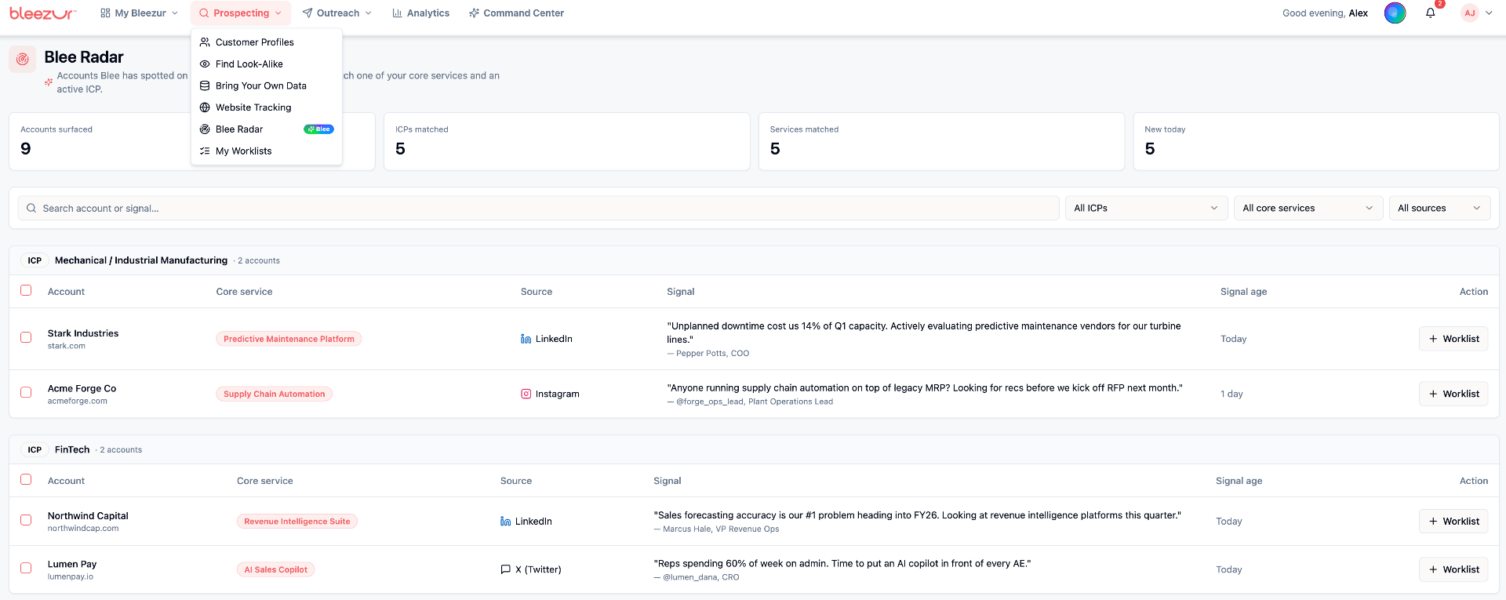This screenshot has height=600, width=1506.
Task: Click the My Bleezur grid icon
Action: click(105, 13)
